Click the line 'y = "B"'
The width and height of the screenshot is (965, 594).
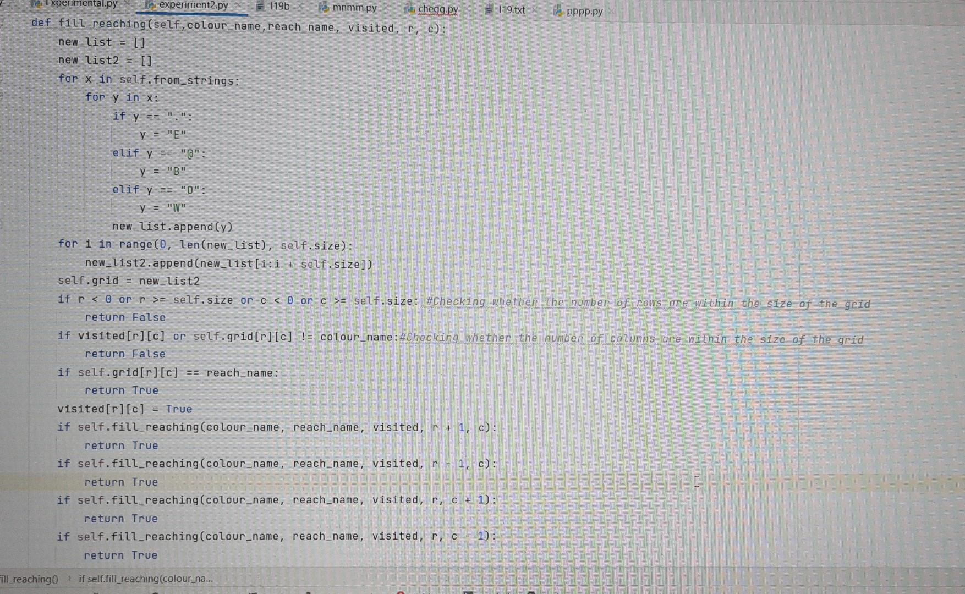pyautogui.click(x=162, y=171)
